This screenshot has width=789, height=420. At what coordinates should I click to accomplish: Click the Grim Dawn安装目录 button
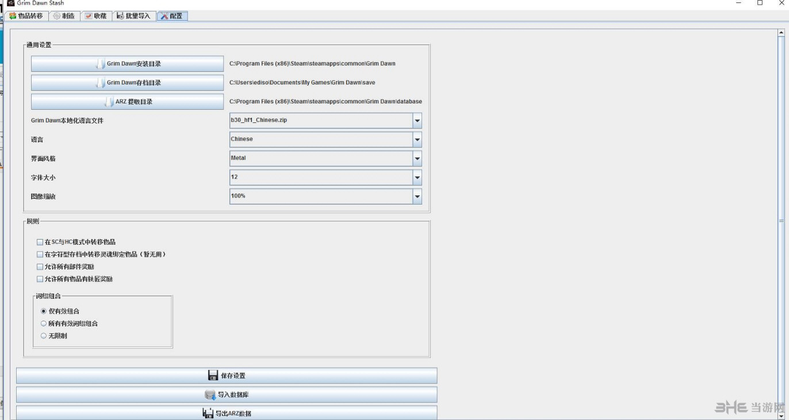127,64
